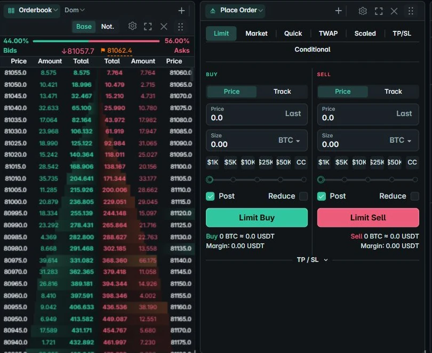Viewport: 432px width, 353px height.
Task: Toggle Base amount display mode
Action: pos(84,27)
